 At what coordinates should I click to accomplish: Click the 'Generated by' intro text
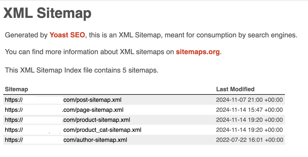(x=26, y=35)
